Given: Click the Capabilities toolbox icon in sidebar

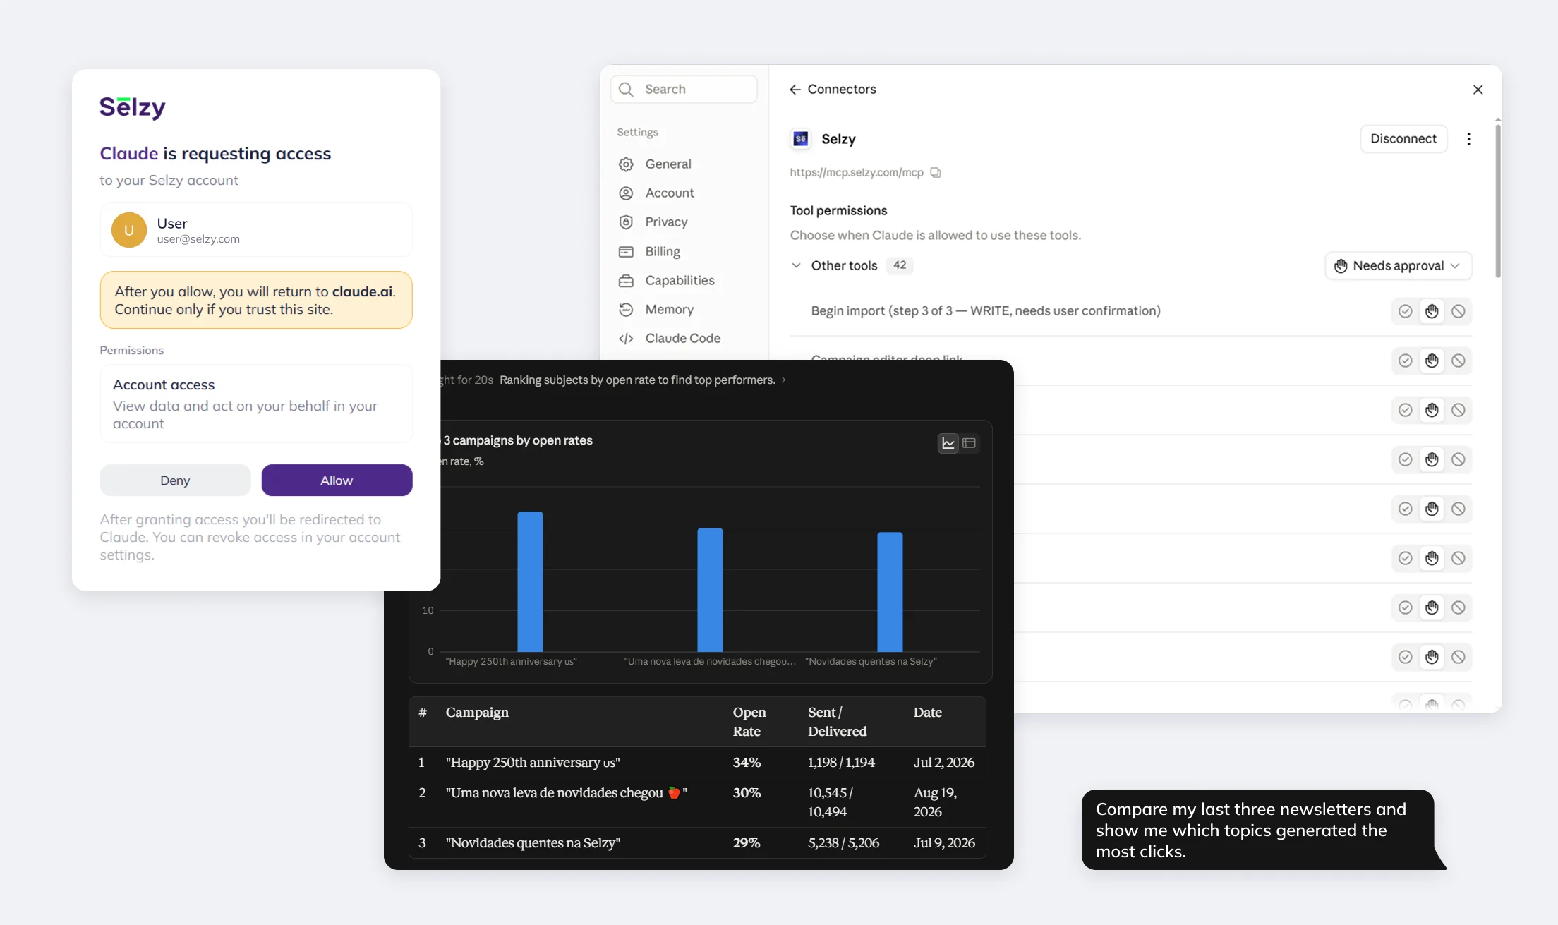Looking at the screenshot, I should tap(626, 281).
